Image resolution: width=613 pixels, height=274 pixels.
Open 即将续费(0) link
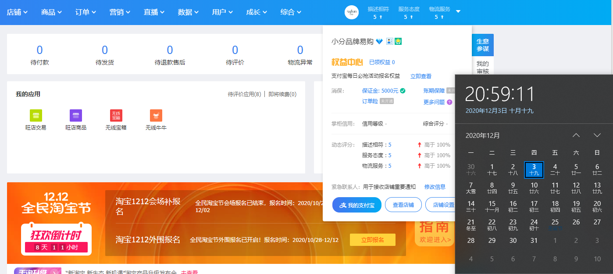(282, 94)
